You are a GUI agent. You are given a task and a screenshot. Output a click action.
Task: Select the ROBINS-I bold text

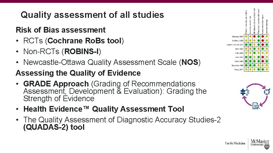(82, 52)
